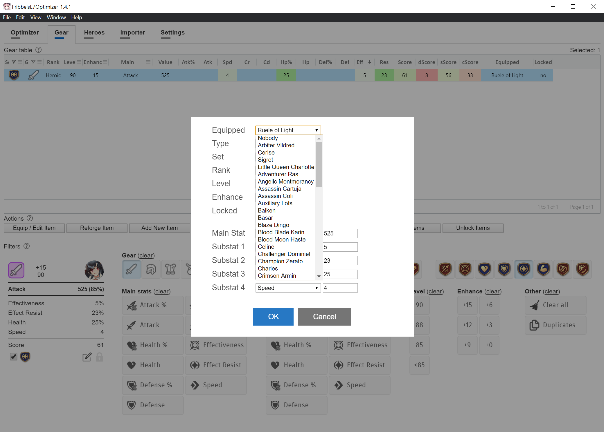Dismiss the dialog with Cancel
This screenshot has width=604, height=432.
pyautogui.click(x=324, y=317)
